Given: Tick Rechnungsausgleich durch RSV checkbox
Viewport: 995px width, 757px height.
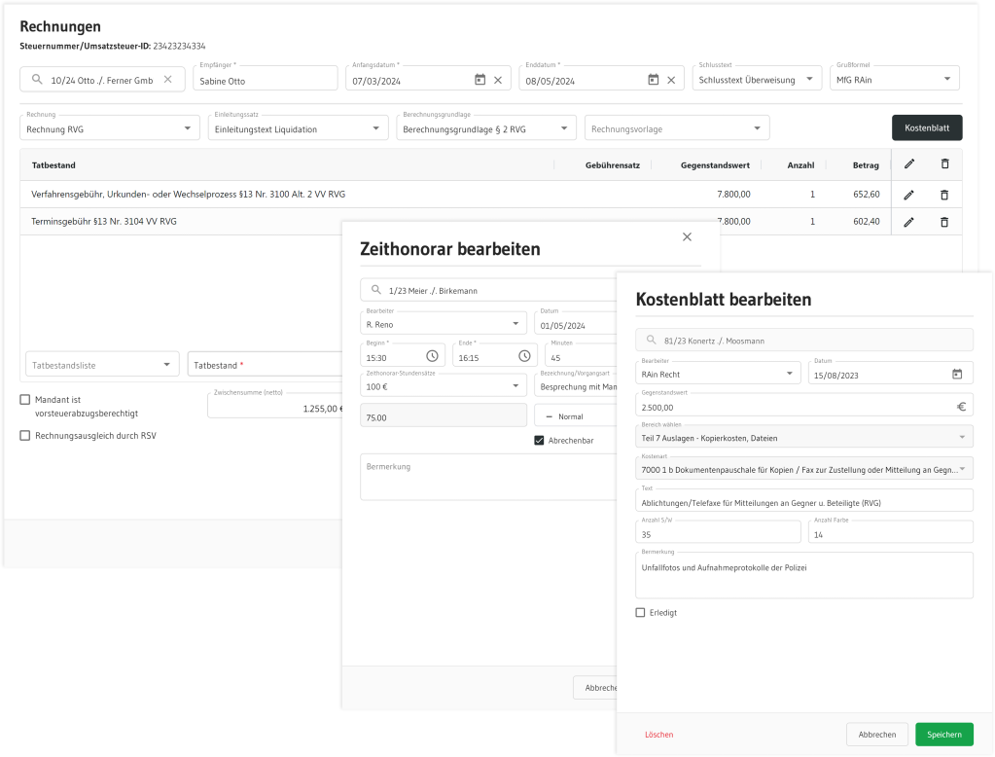Looking at the screenshot, I should point(25,436).
